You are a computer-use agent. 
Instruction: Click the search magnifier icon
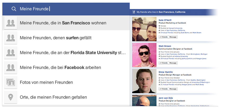(14, 9)
